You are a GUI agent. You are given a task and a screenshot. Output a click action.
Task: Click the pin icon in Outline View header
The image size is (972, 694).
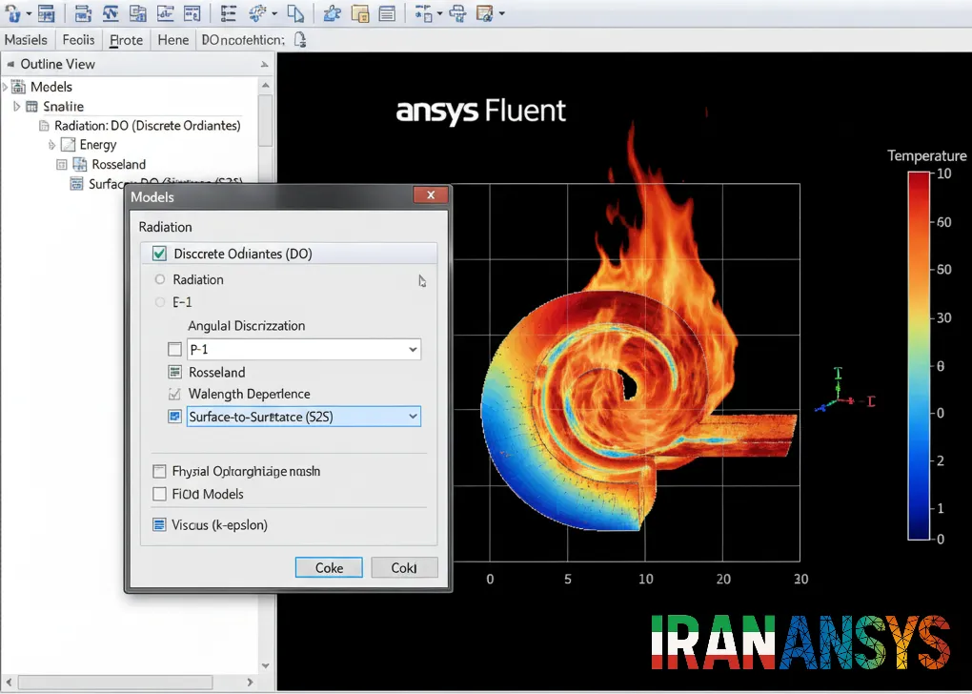pyautogui.click(x=265, y=65)
